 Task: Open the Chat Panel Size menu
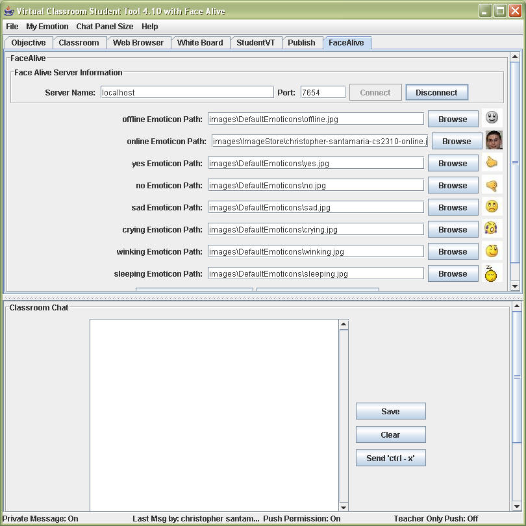pos(105,27)
